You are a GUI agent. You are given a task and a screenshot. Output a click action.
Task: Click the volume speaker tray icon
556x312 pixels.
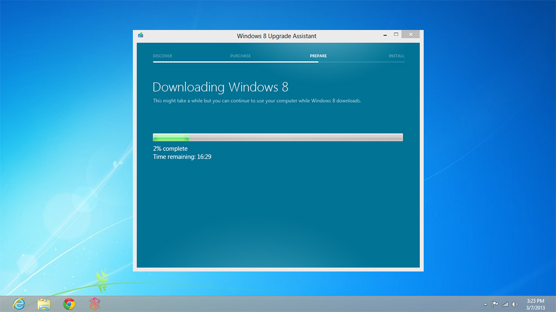click(515, 304)
